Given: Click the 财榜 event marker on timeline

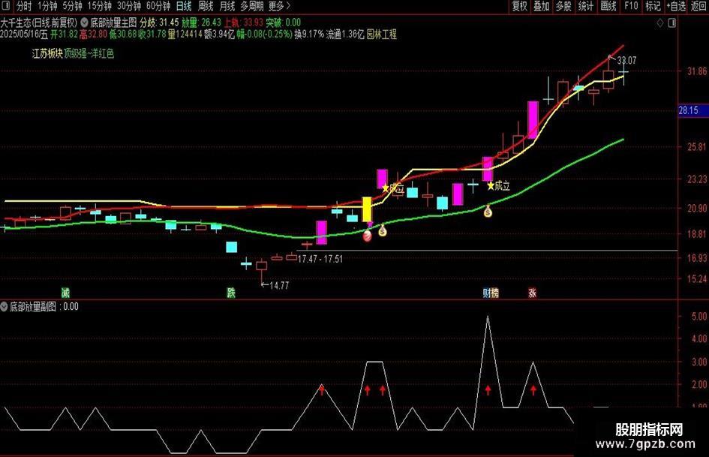Looking at the screenshot, I should click(491, 293).
